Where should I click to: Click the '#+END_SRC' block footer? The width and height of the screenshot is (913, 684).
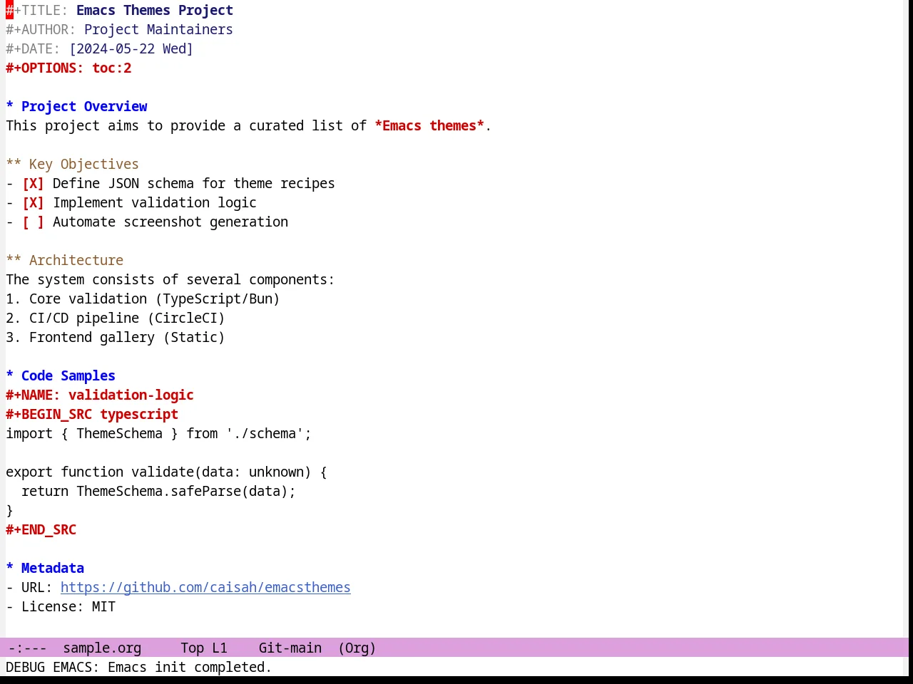point(41,530)
